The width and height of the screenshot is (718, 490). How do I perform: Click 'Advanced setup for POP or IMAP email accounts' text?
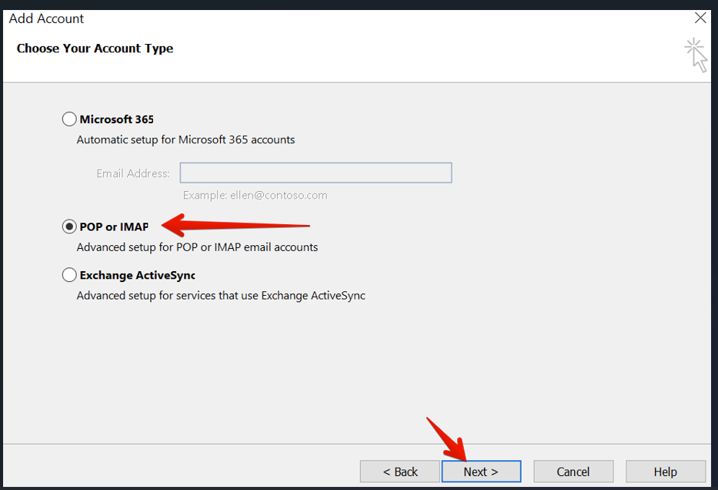click(x=197, y=247)
